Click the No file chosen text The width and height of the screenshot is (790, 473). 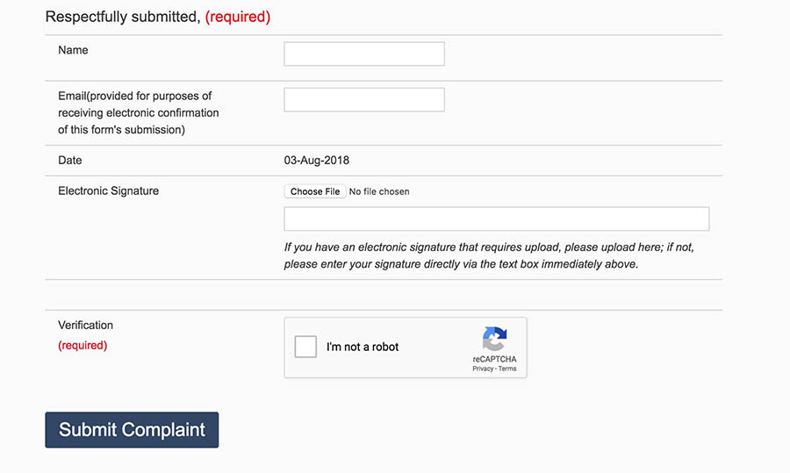point(379,191)
